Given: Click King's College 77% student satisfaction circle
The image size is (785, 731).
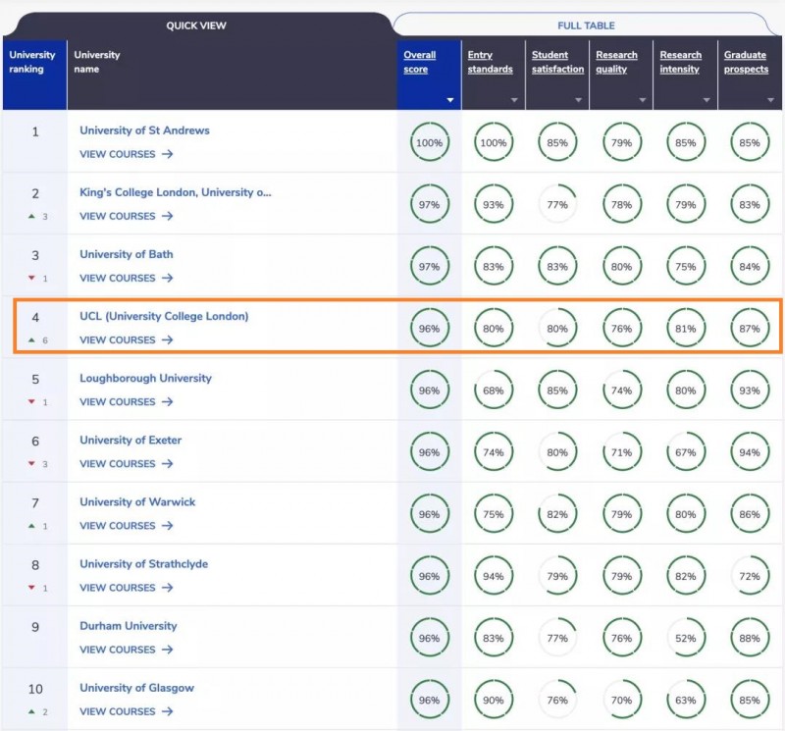Looking at the screenshot, I should [557, 205].
